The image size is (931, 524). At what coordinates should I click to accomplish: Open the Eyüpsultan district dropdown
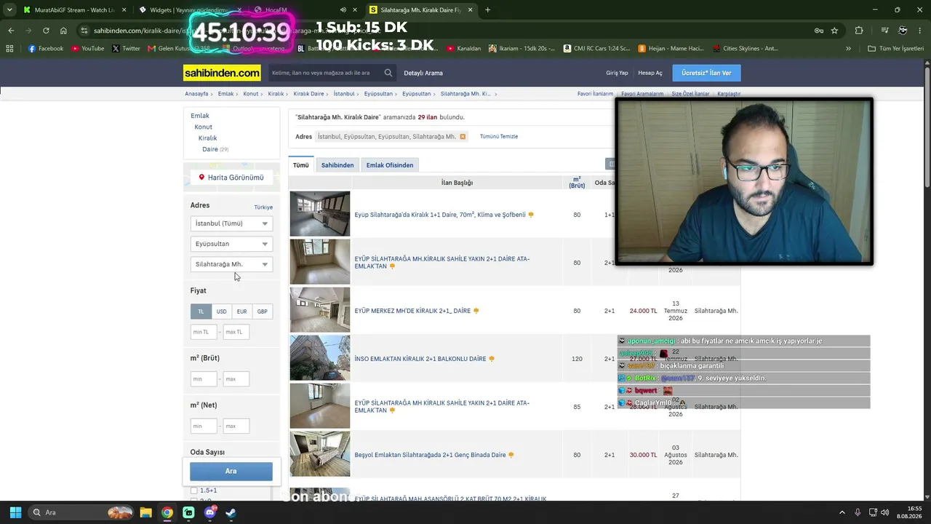coord(231,244)
